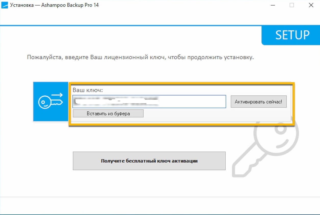The height and width of the screenshot is (215, 320).
Task: Click the Ваш ключ: label
Action: pyautogui.click(x=87, y=90)
